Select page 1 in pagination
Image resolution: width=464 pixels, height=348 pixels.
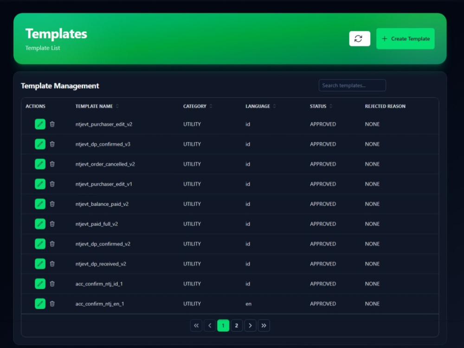click(223, 326)
